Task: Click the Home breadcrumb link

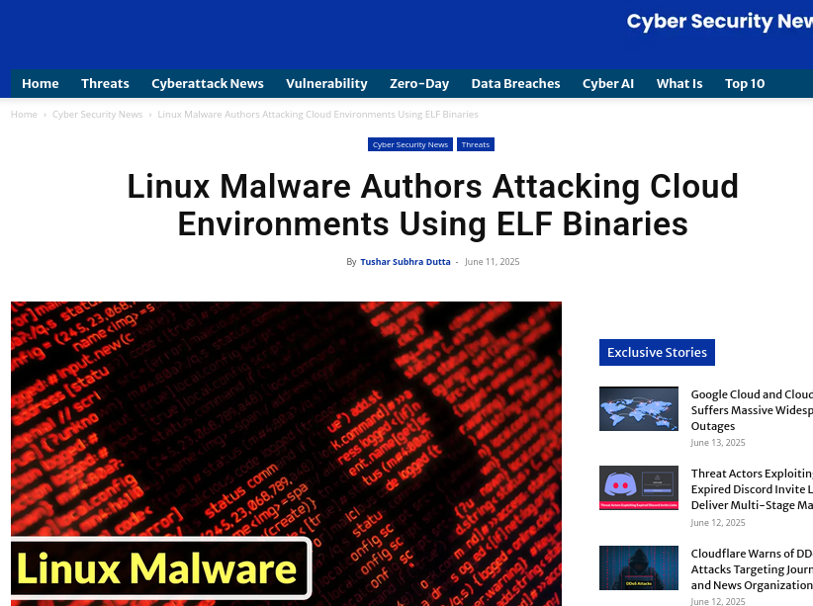Action: click(x=24, y=114)
